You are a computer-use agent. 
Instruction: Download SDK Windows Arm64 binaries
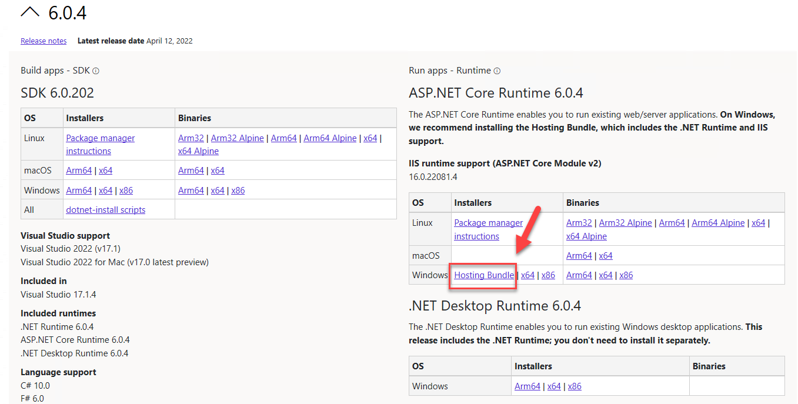tap(191, 191)
